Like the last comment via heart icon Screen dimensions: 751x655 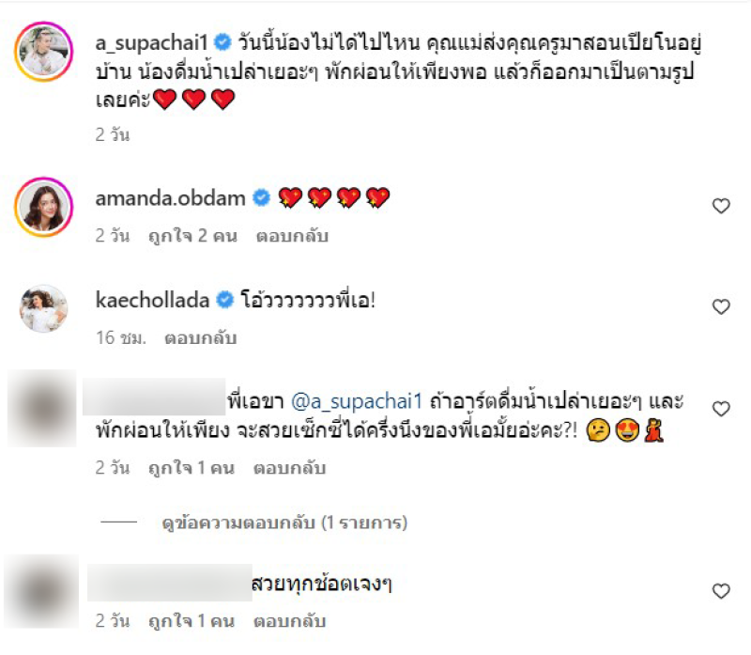721,591
